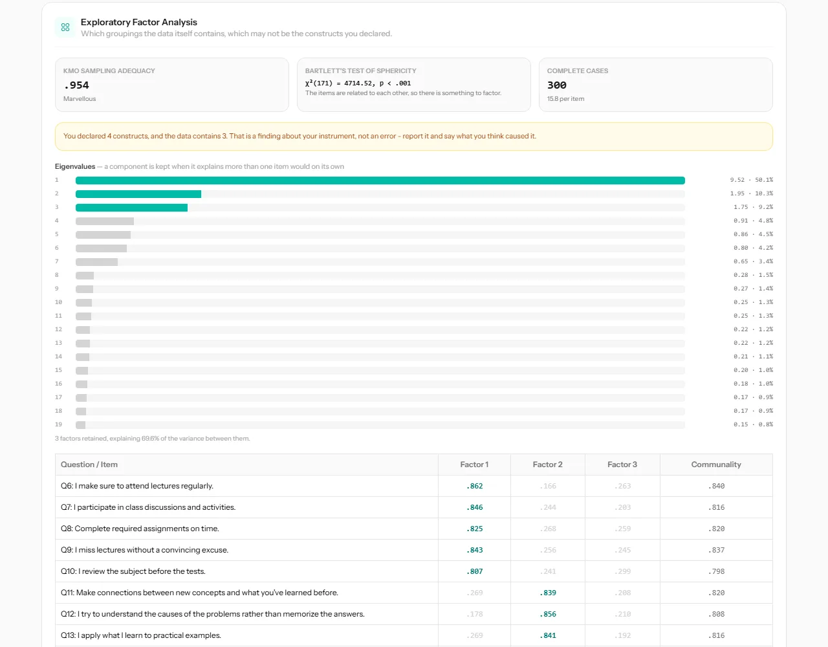Click the eigenvalue label 0.91 · 4.8%
The height and width of the screenshot is (647, 828).
753,221
